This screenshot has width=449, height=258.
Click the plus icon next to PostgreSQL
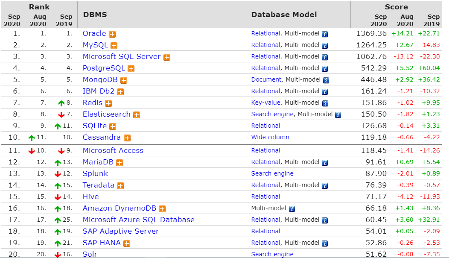coord(131,69)
